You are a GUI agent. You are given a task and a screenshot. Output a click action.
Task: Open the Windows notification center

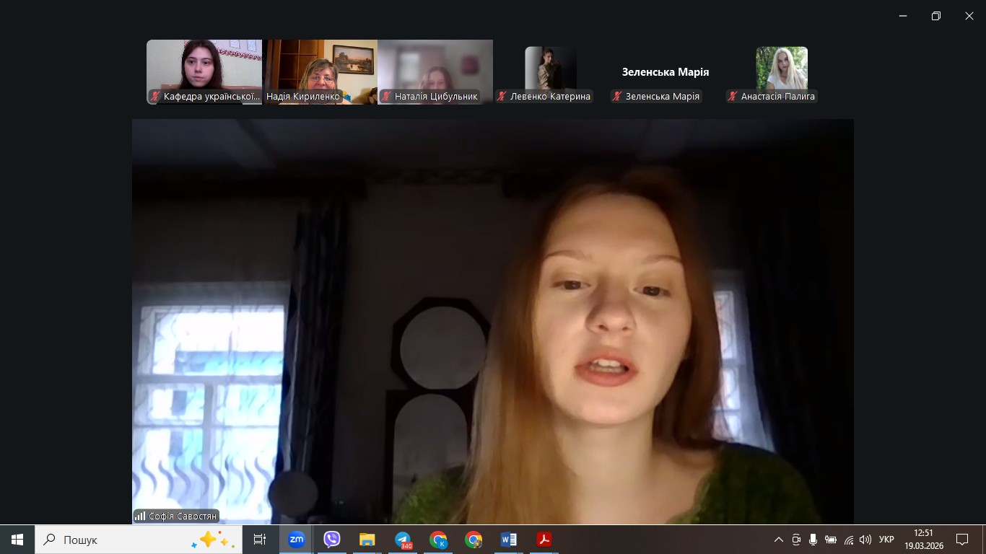click(x=961, y=540)
